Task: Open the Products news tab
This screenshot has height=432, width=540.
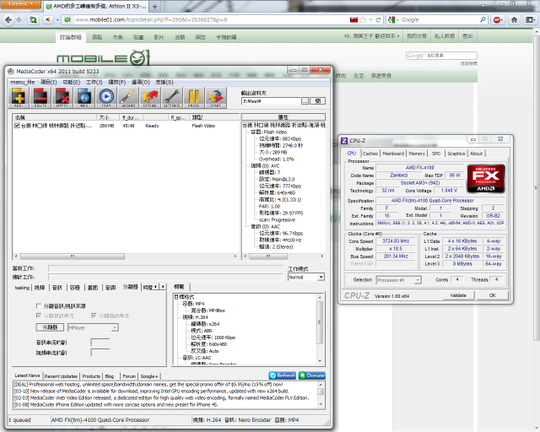Action: [x=91, y=376]
